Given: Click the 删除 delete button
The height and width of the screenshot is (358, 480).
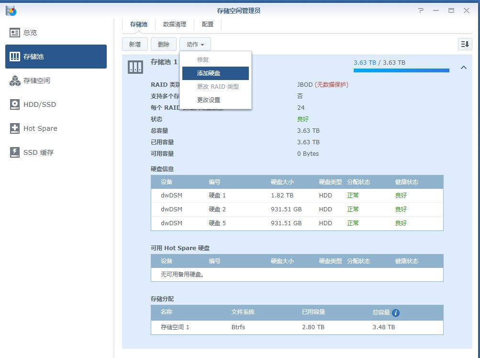Looking at the screenshot, I should pyautogui.click(x=164, y=44).
